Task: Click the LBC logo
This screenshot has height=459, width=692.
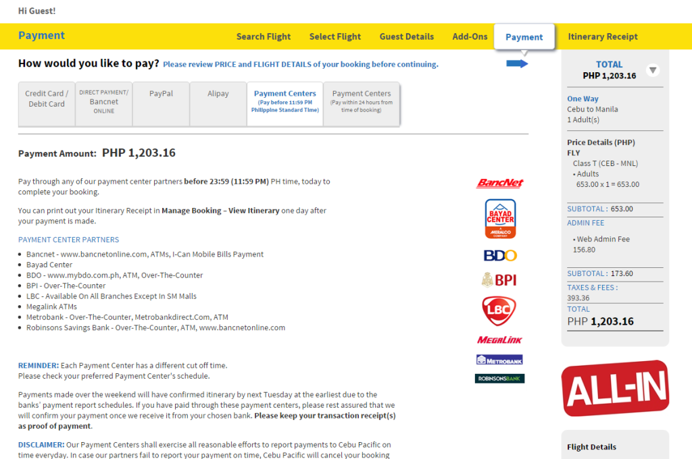Action: point(499,311)
